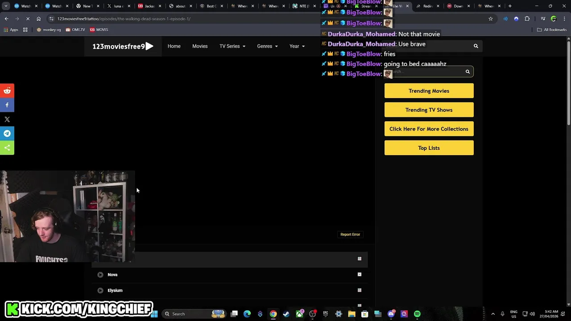Open the Top Lists button
The image size is (571, 321).
point(429,148)
